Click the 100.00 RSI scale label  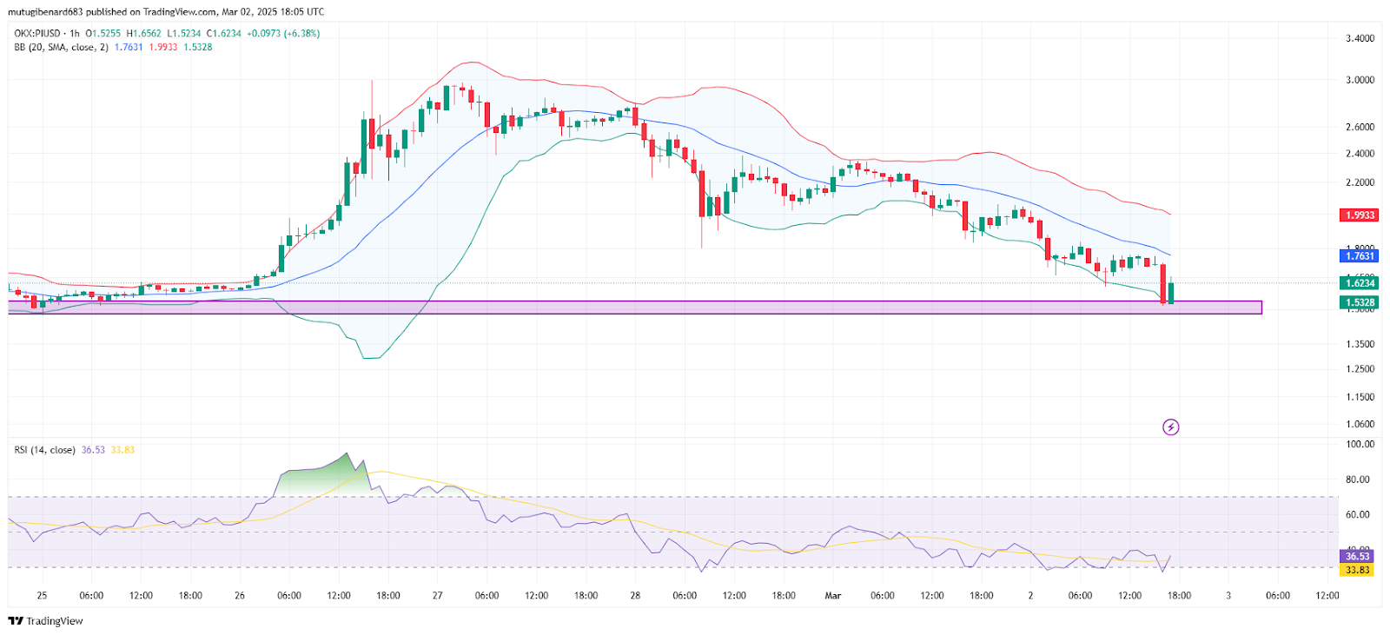pos(1360,444)
